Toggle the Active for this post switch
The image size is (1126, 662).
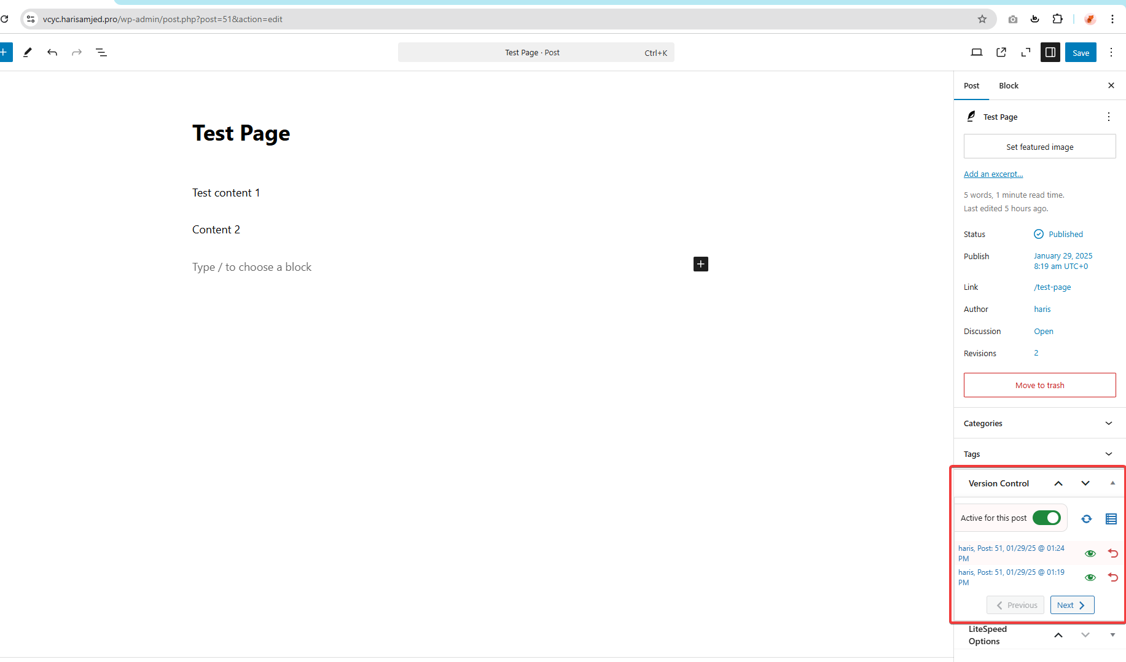(x=1047, y=518)
